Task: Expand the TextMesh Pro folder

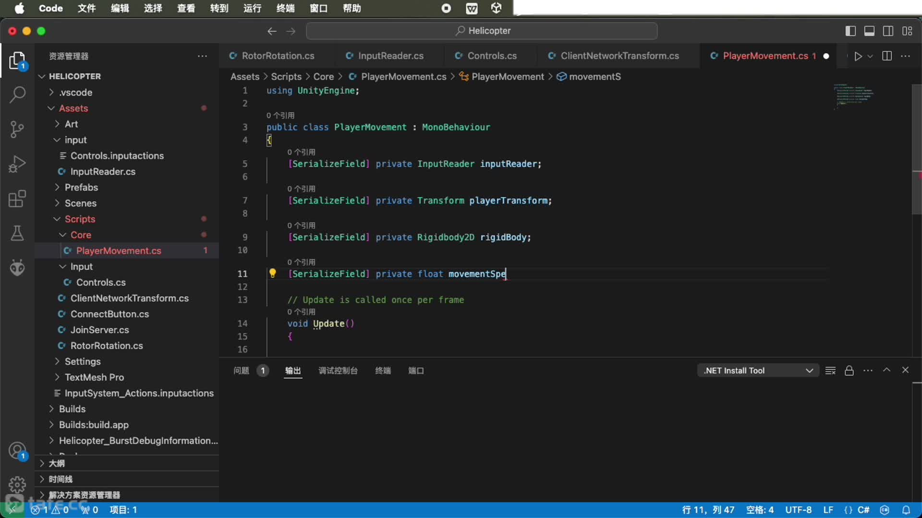Action: 94,377
